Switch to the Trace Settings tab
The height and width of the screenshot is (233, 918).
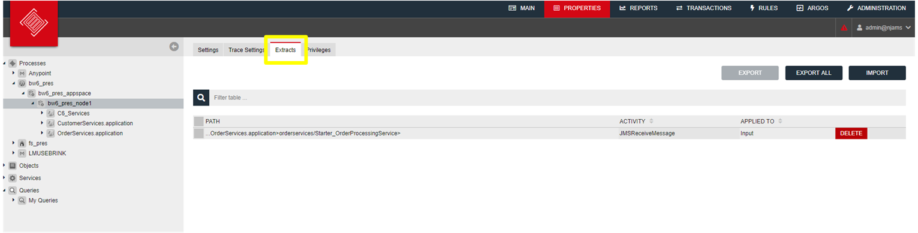(246, 50)
